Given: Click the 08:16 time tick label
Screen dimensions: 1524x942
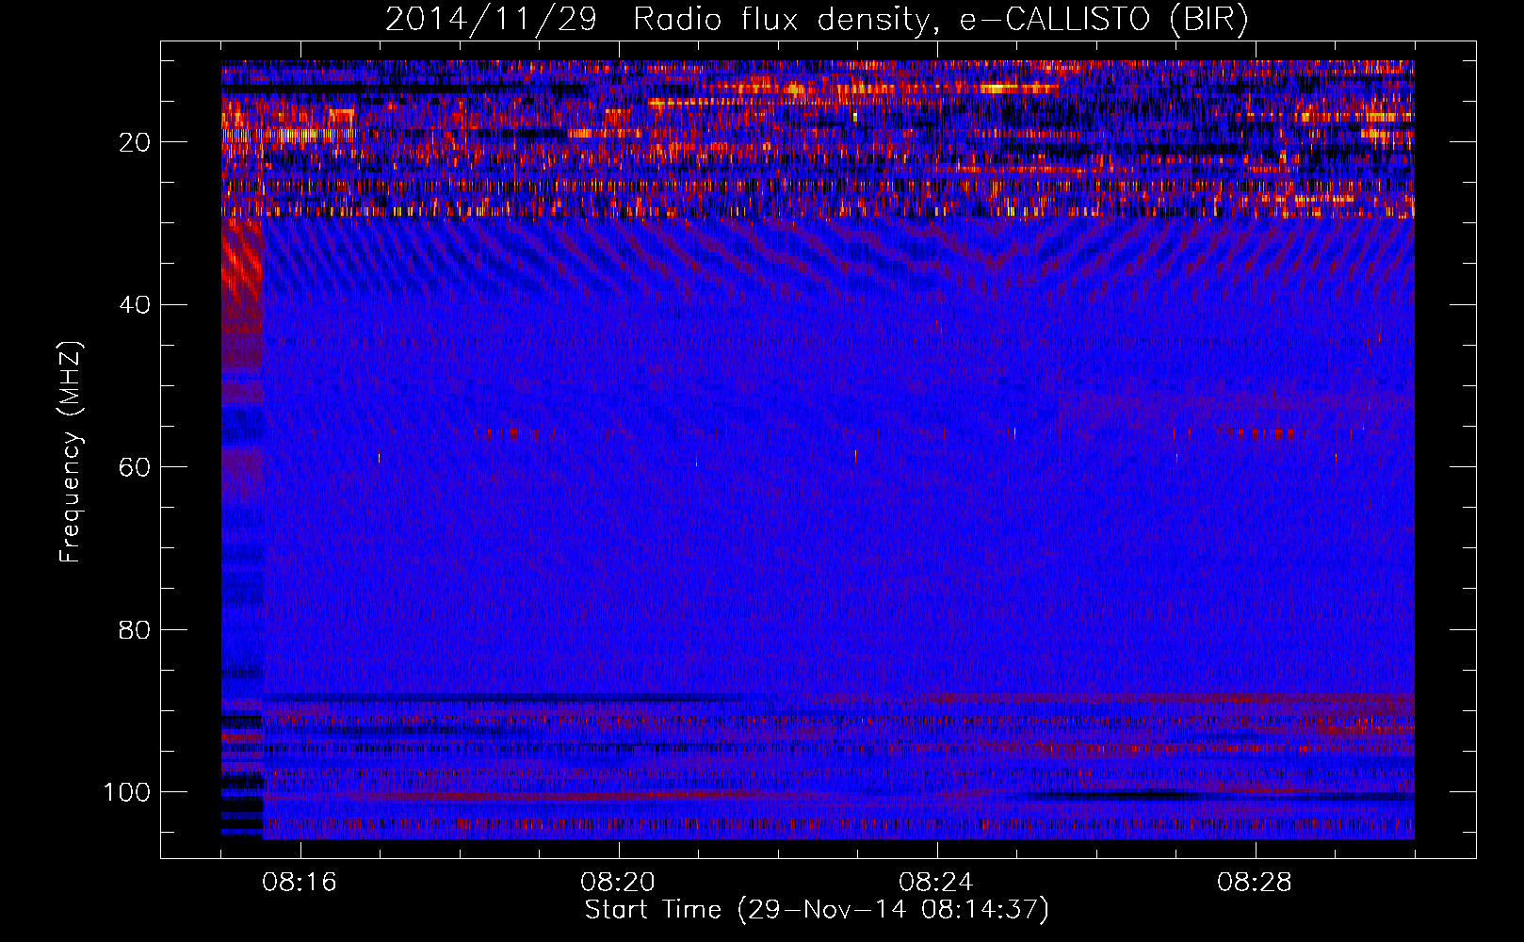Looking at the screenshot, I should (300, 883).
